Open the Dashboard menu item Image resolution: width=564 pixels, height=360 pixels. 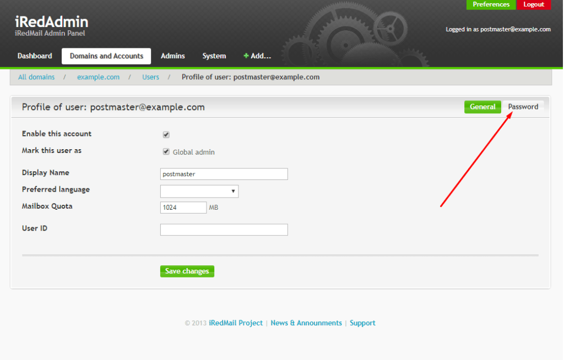(35, 56)
